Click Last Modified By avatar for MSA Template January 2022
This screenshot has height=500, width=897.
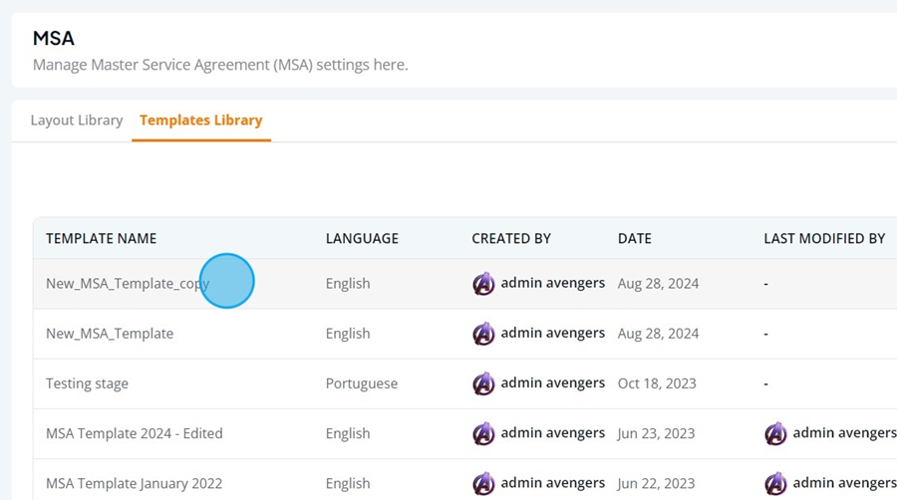coord(775,483)
